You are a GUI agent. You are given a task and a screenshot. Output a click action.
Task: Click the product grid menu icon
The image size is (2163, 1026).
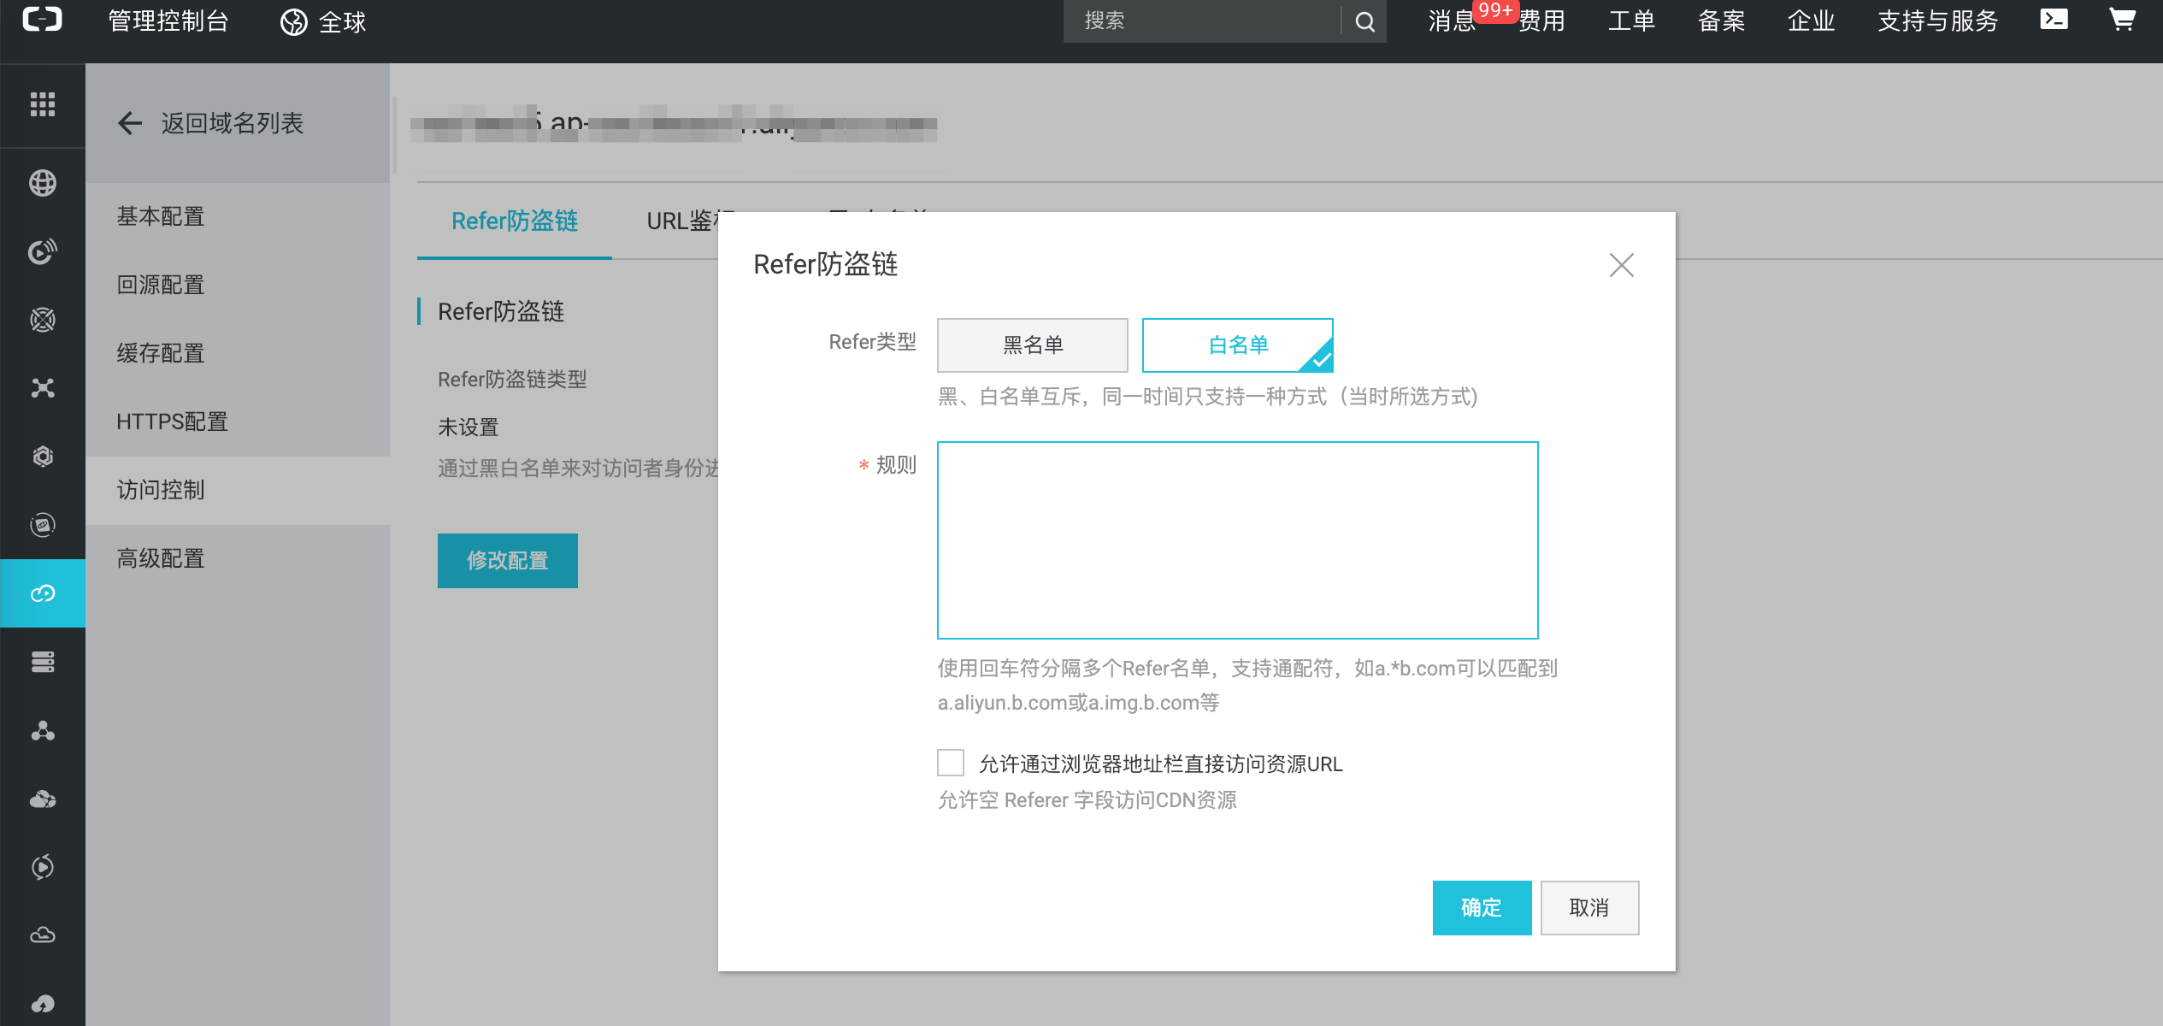point(43,104)
